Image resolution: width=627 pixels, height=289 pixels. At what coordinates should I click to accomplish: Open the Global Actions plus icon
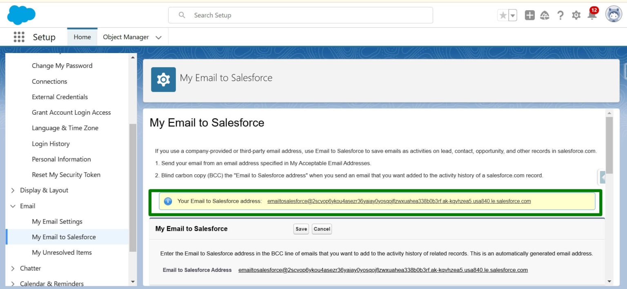pyautogui.click(x=529, y=15)
